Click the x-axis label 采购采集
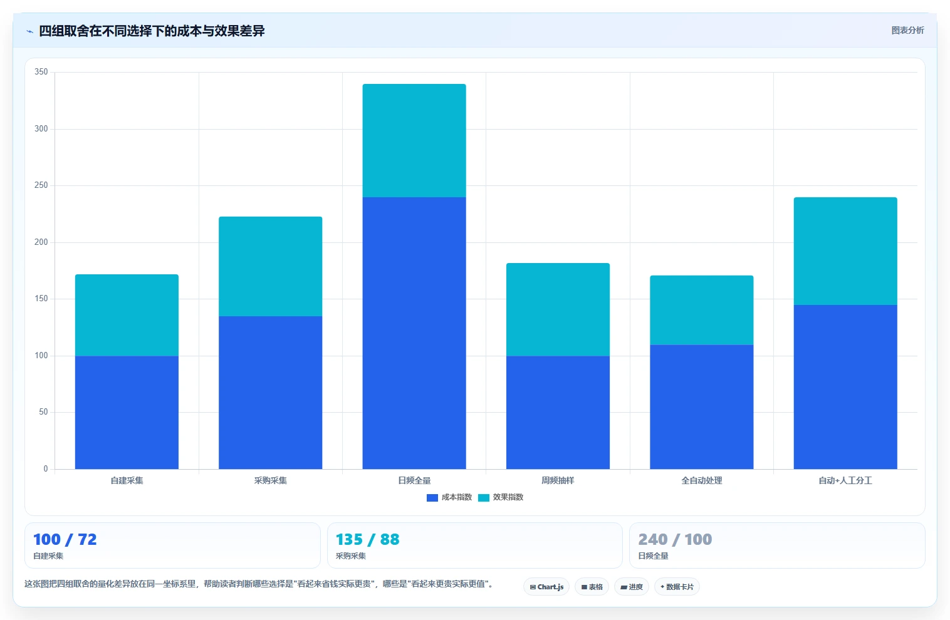Viewport: 950px width, 620px height. pos(270,480)
